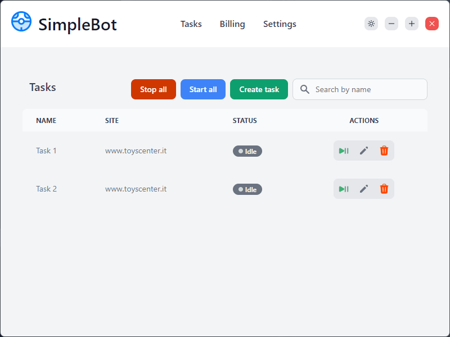Delete Task 1 with the trash icon
Screen dimensions: 450x337
coord(384,151)
